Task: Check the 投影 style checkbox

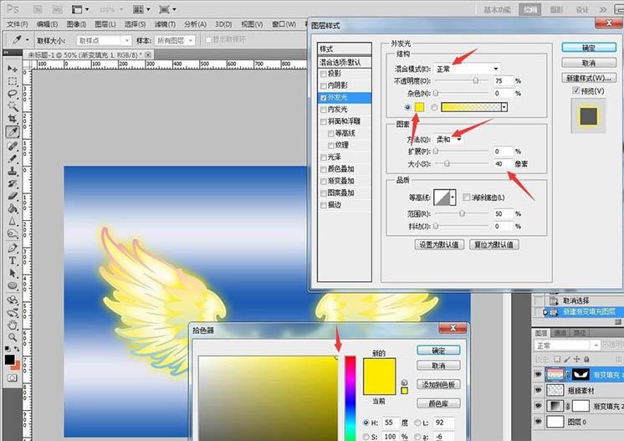Action: click(324, 74)
